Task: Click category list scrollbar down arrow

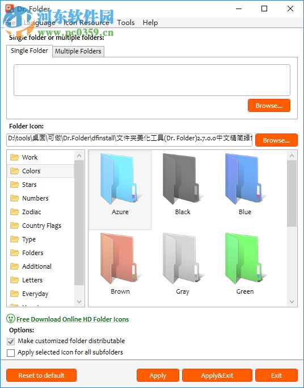Action: click(79, 302)
